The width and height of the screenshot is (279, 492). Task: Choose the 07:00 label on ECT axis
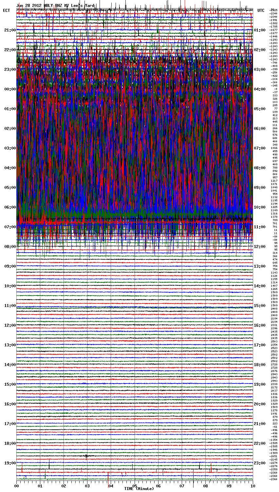(x=10, y=227)
